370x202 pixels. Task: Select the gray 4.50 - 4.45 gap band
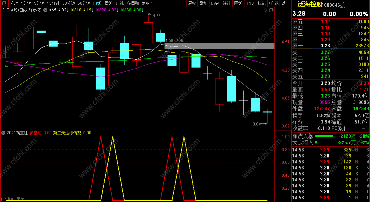coord(219,46)
